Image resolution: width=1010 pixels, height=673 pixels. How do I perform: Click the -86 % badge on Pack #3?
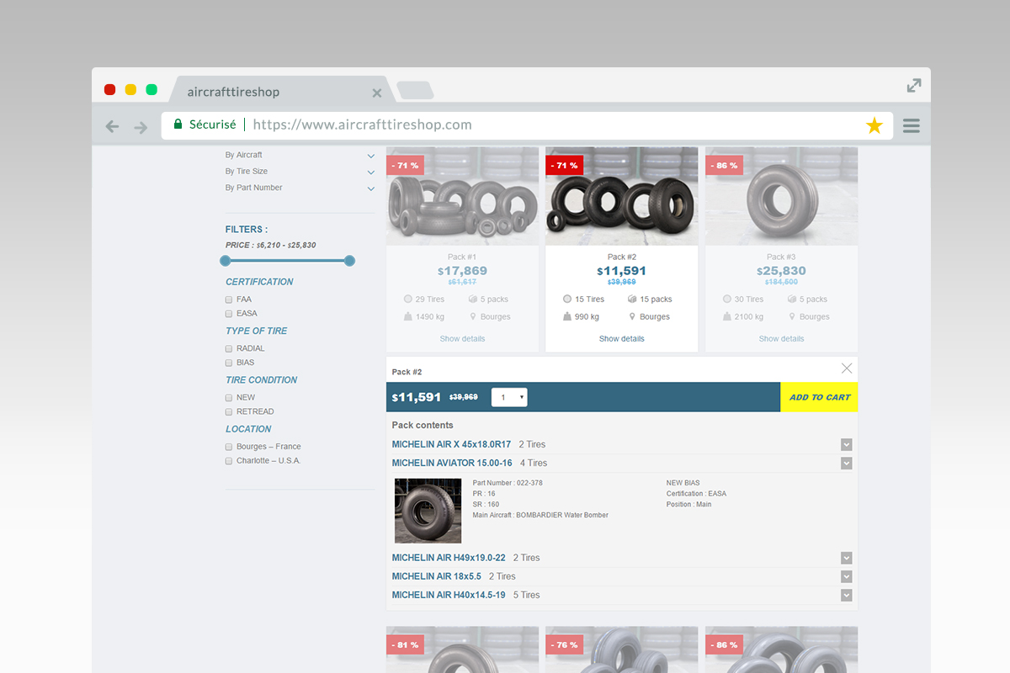pyautogui.click(x=724, y=166)
